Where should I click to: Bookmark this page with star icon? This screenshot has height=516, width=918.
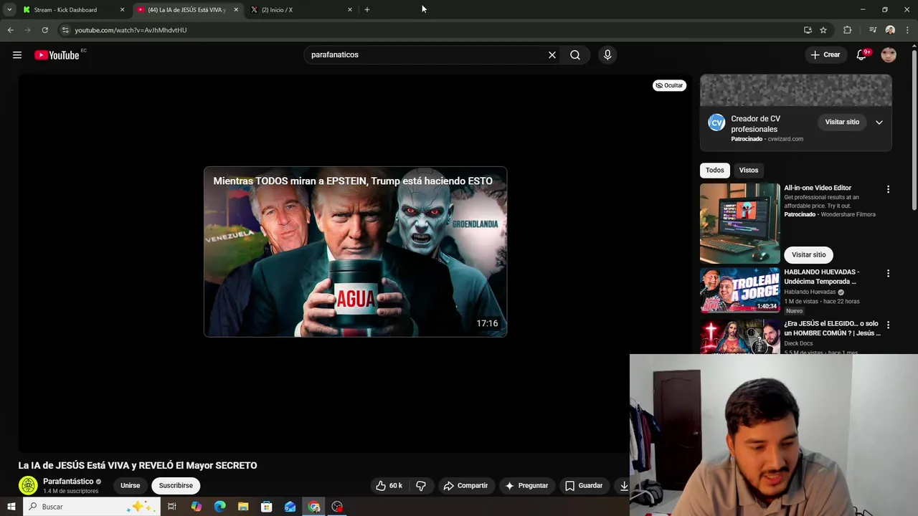click(823, 30)
